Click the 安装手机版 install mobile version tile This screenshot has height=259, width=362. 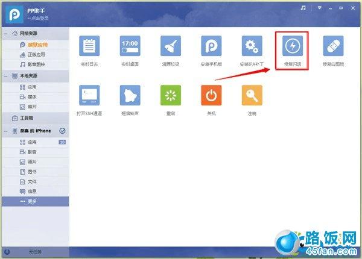click(211, 46)
